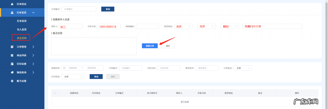Select the 自主打印 submenu item
This screenshot has height=109, width=328.
pyautogui.click(x=22, y=38)
